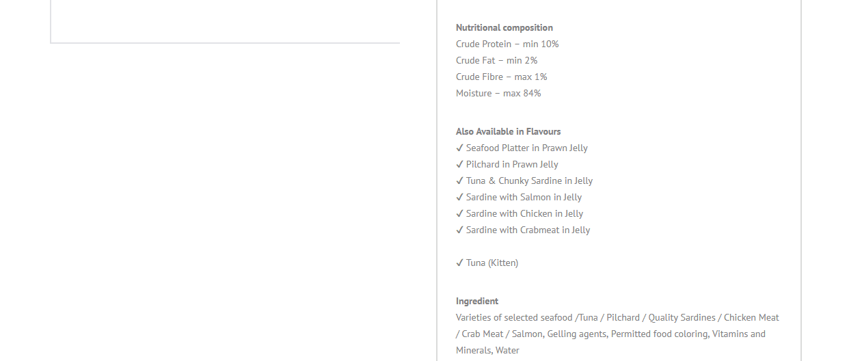This screenshot has height=361, width=862.
Task: Click the Ingredient heading
Action: click(477, 301)
